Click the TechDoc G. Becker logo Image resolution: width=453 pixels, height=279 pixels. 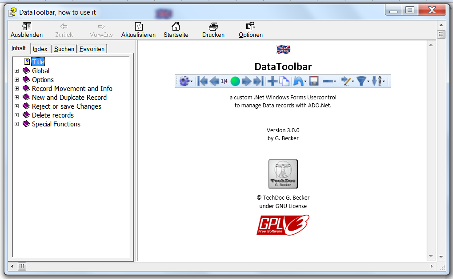point(283,174)
